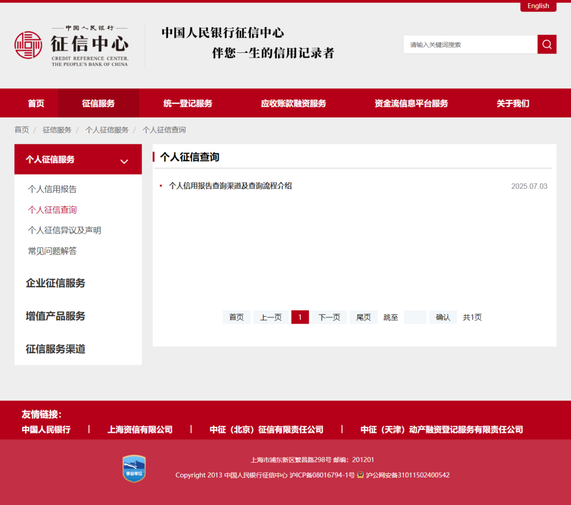Visit the 中国人民银行 footer link
Viewport: 571px width, 505px height.
(x=46, y=429)
